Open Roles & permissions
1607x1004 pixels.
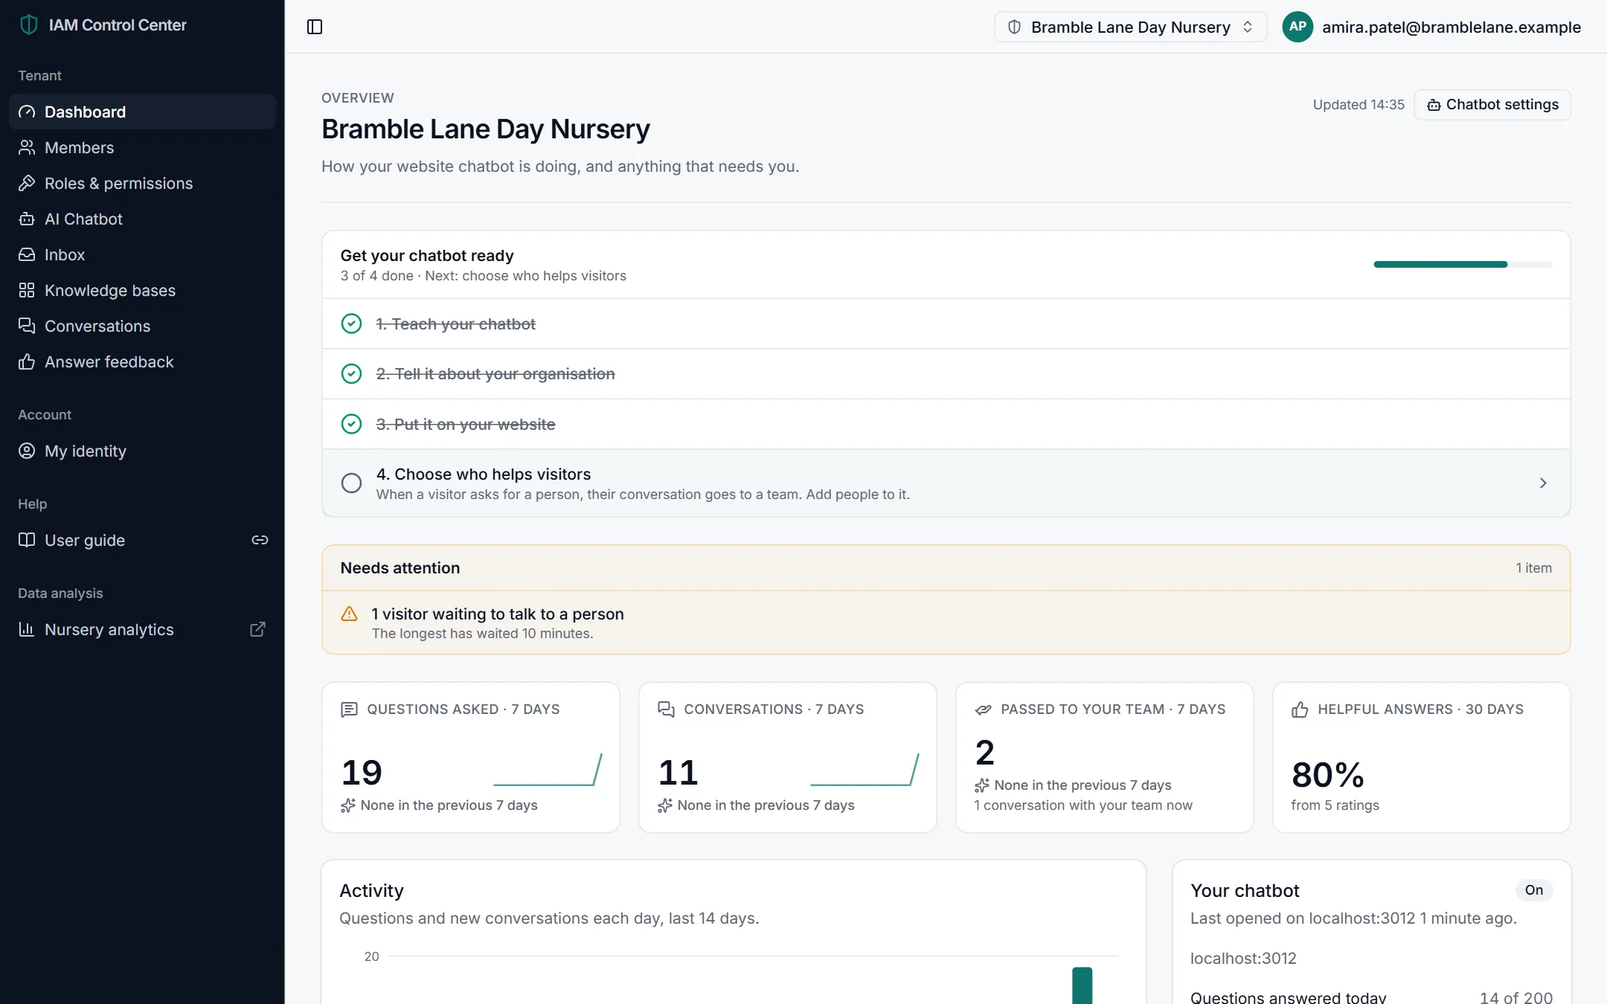tap(142, 183)
